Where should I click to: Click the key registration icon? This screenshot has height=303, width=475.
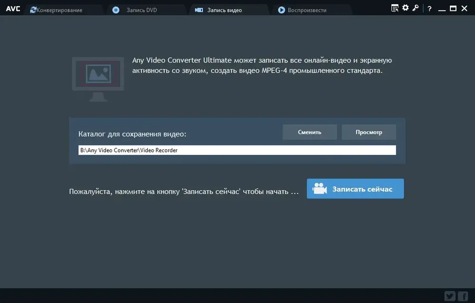pyautogui.click(x=415, y=8)
